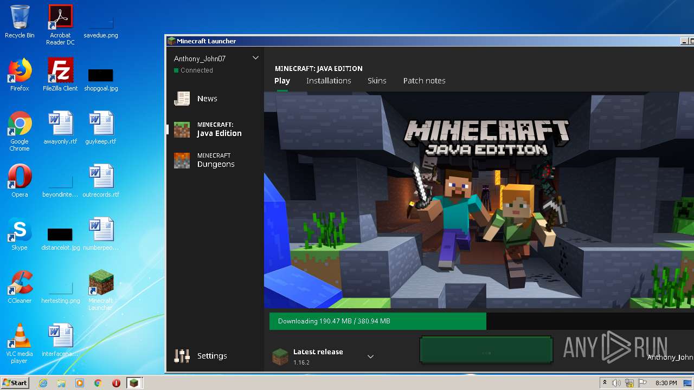Select Minecraft Launcher taskbar button
Image resolution: width=694 pixels, height=390 pixels.
coord(134,383)
